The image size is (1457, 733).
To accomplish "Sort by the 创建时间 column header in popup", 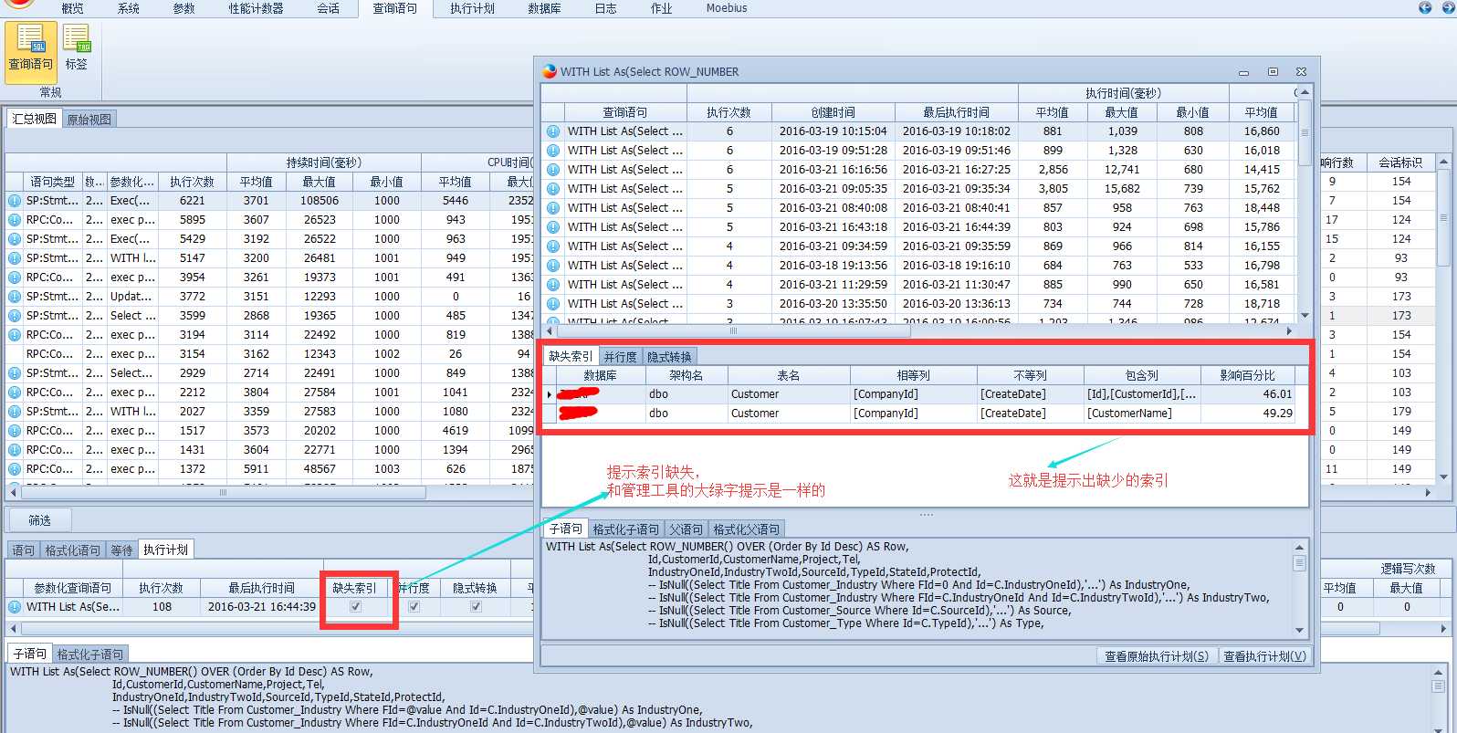I will click(x=833, y=112).
